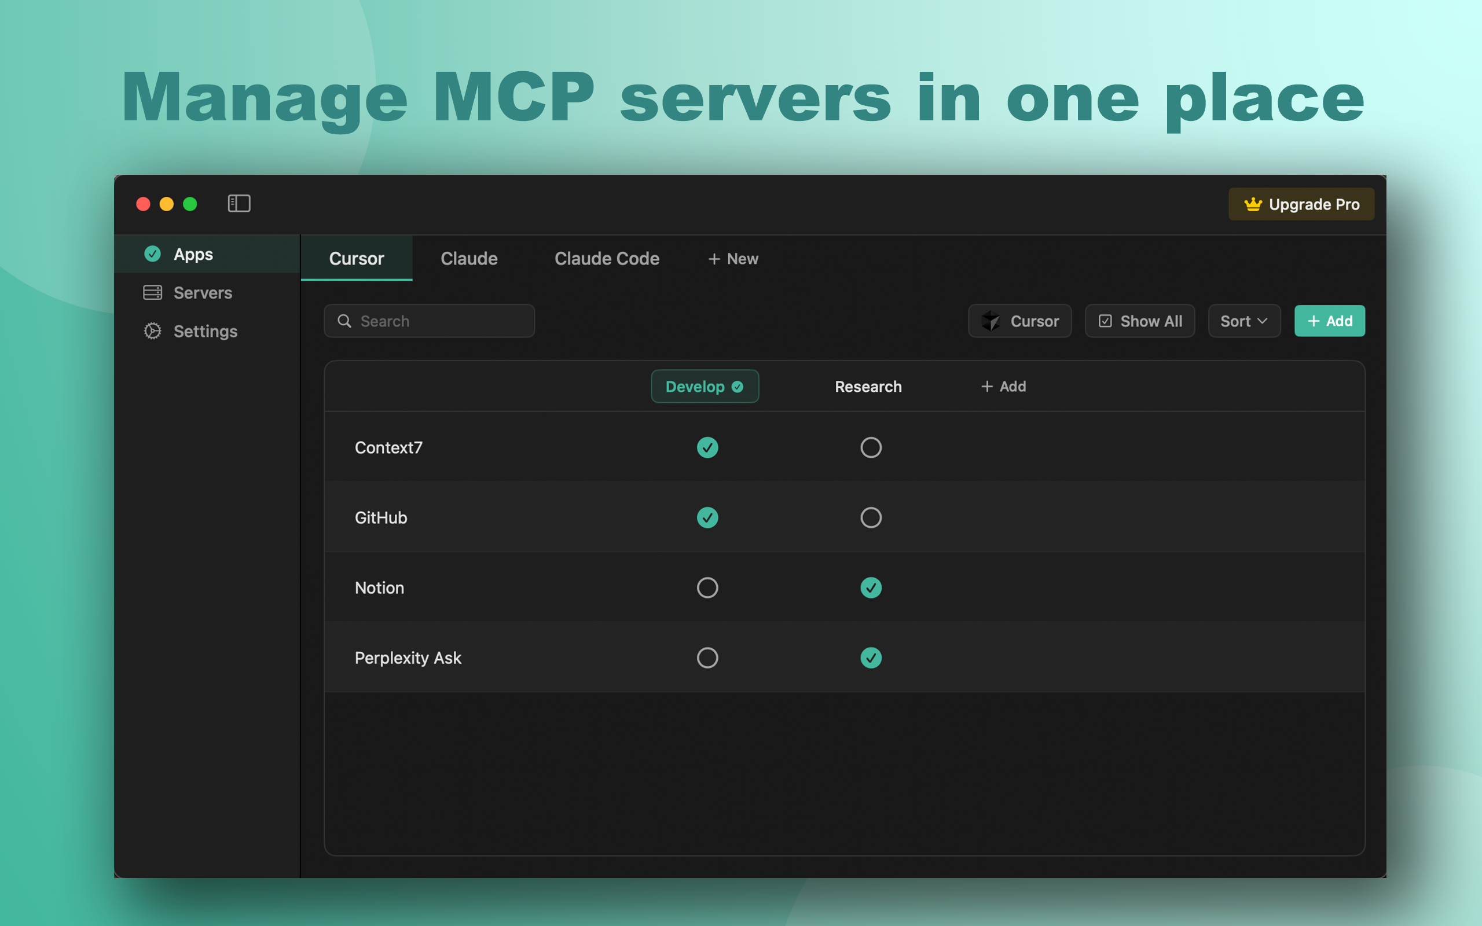Image resolution: width=1482 pixels, height=926 pixels.
Task: Close the window with red button
Action: [x=144, y=204]
